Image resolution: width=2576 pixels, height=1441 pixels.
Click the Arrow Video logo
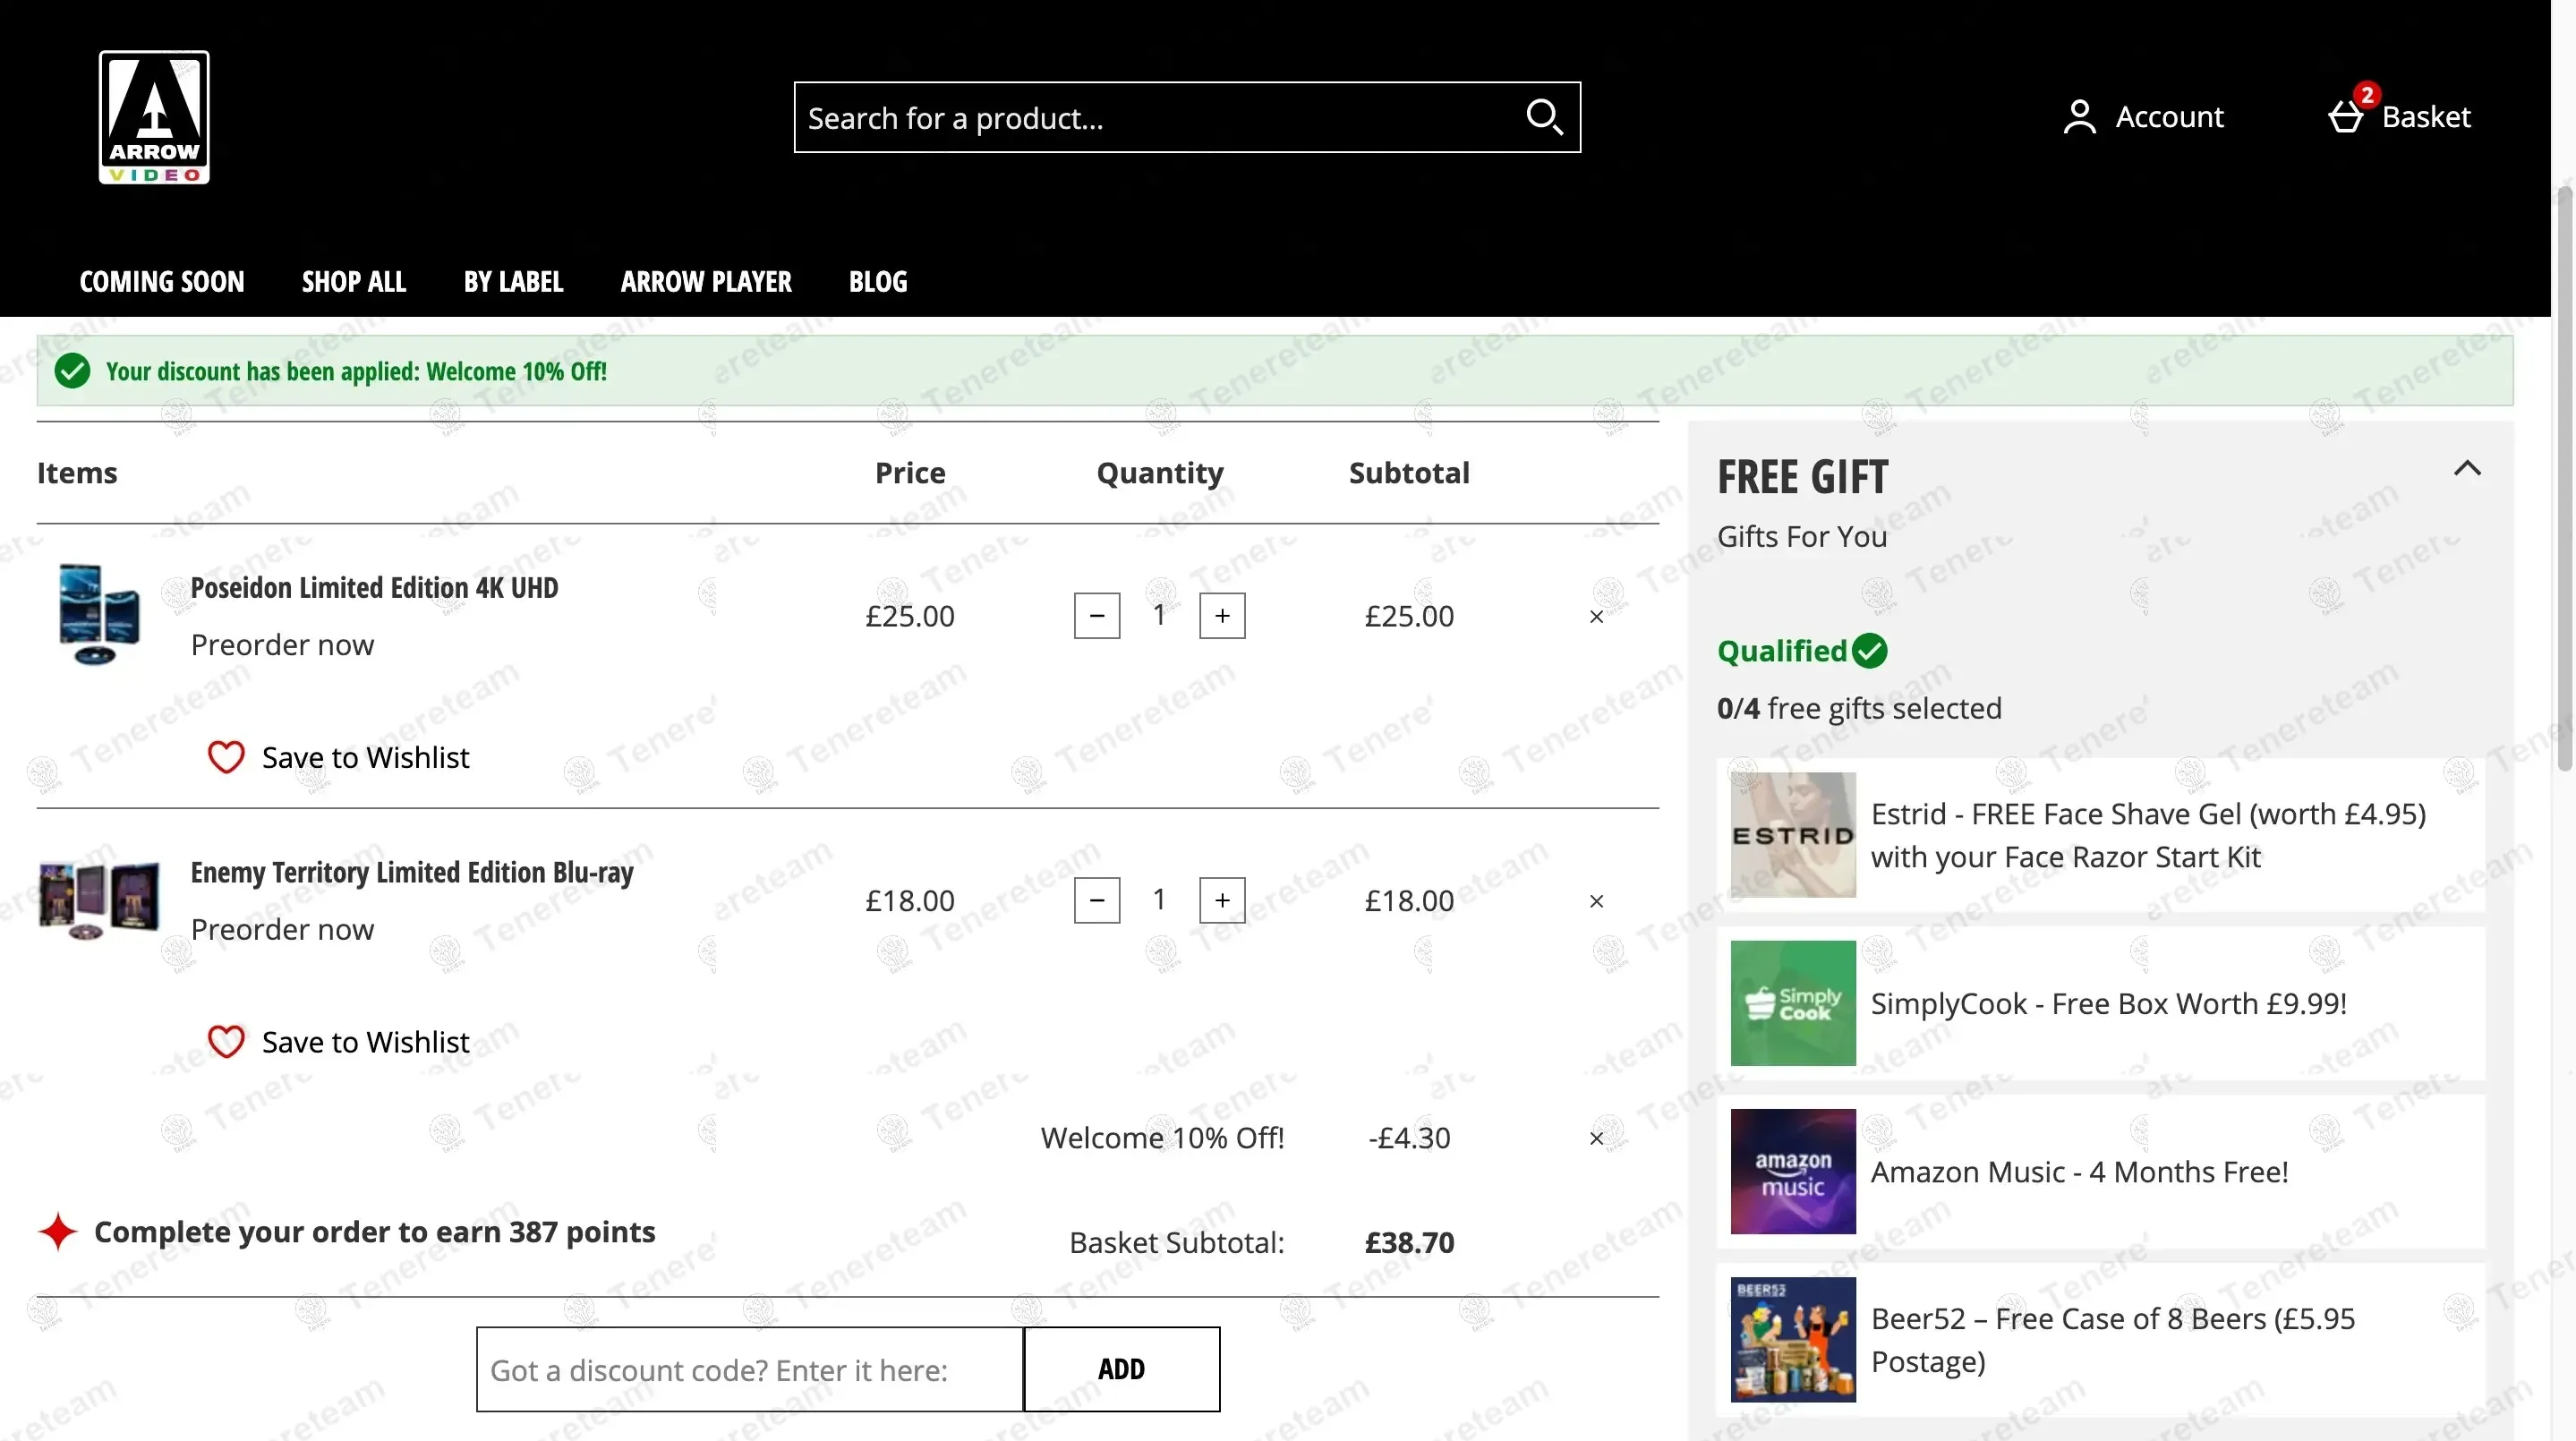pyautogui.click(x=154, y=117)
